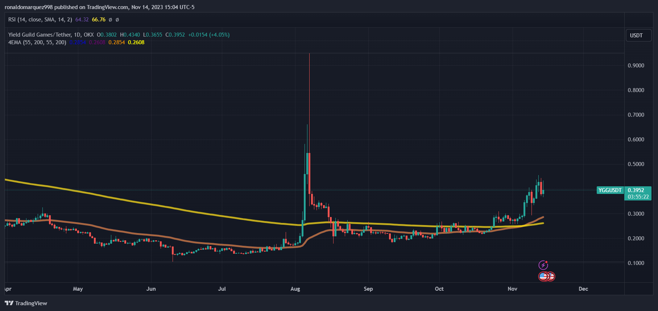Viewport: 658px width, 311px height.
Task: Click the blue 4EMA value 0.2854
Action: (x=78, y=42)
